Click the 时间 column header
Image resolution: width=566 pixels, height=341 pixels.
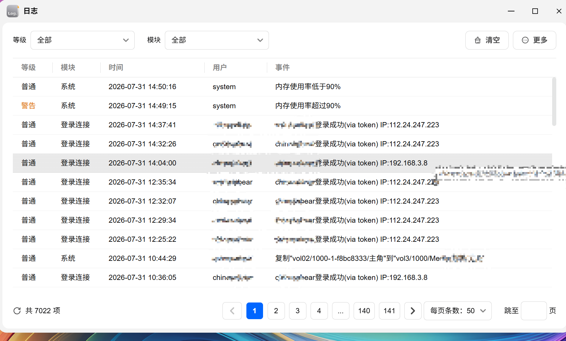(x=116, y=68)
